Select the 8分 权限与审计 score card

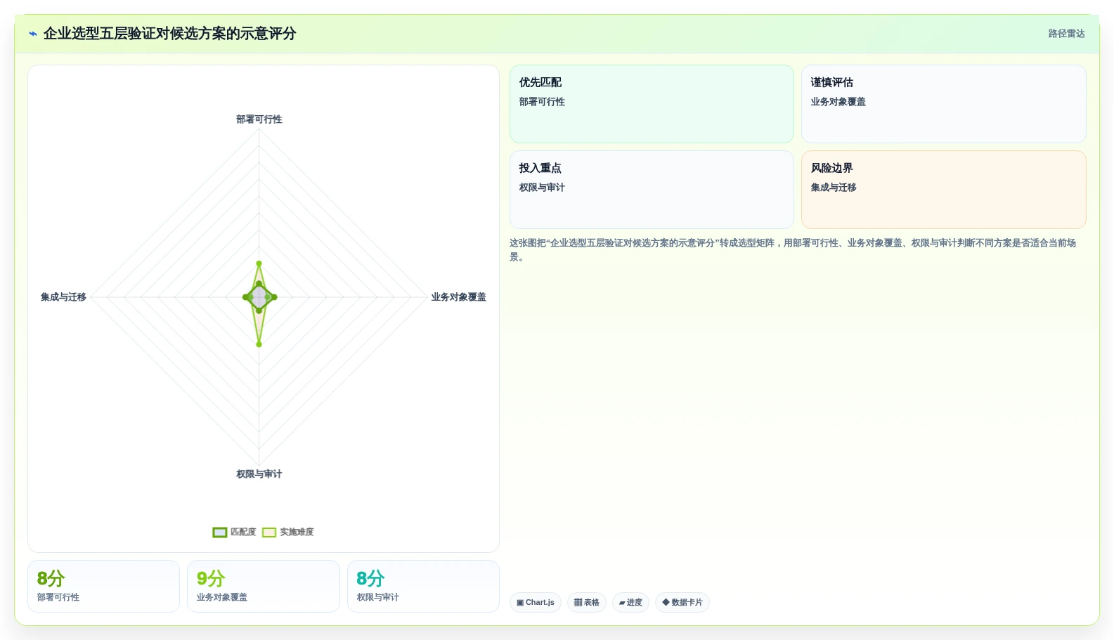tap(423, 586)
